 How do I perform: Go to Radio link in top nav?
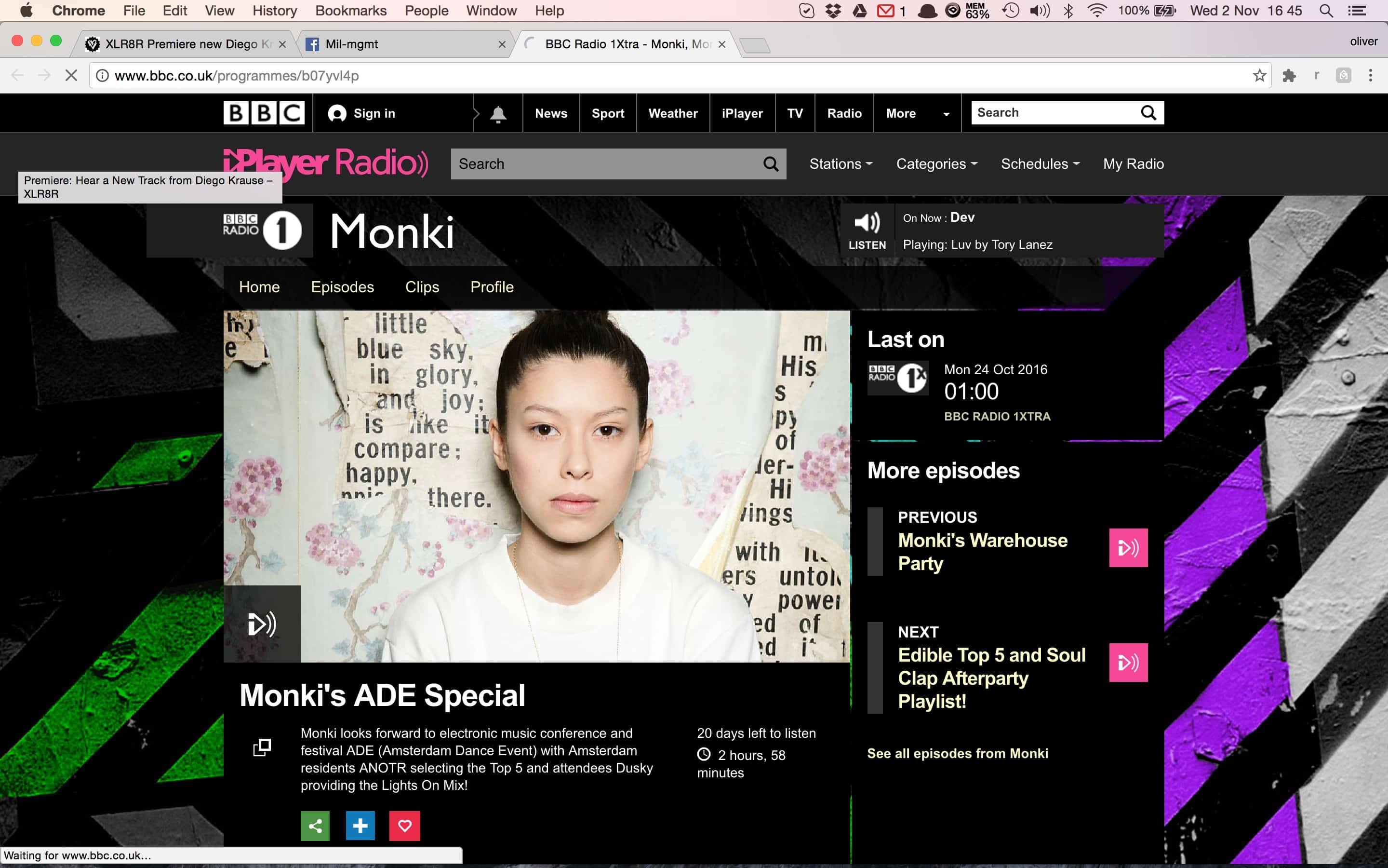[x=844, y=114]
